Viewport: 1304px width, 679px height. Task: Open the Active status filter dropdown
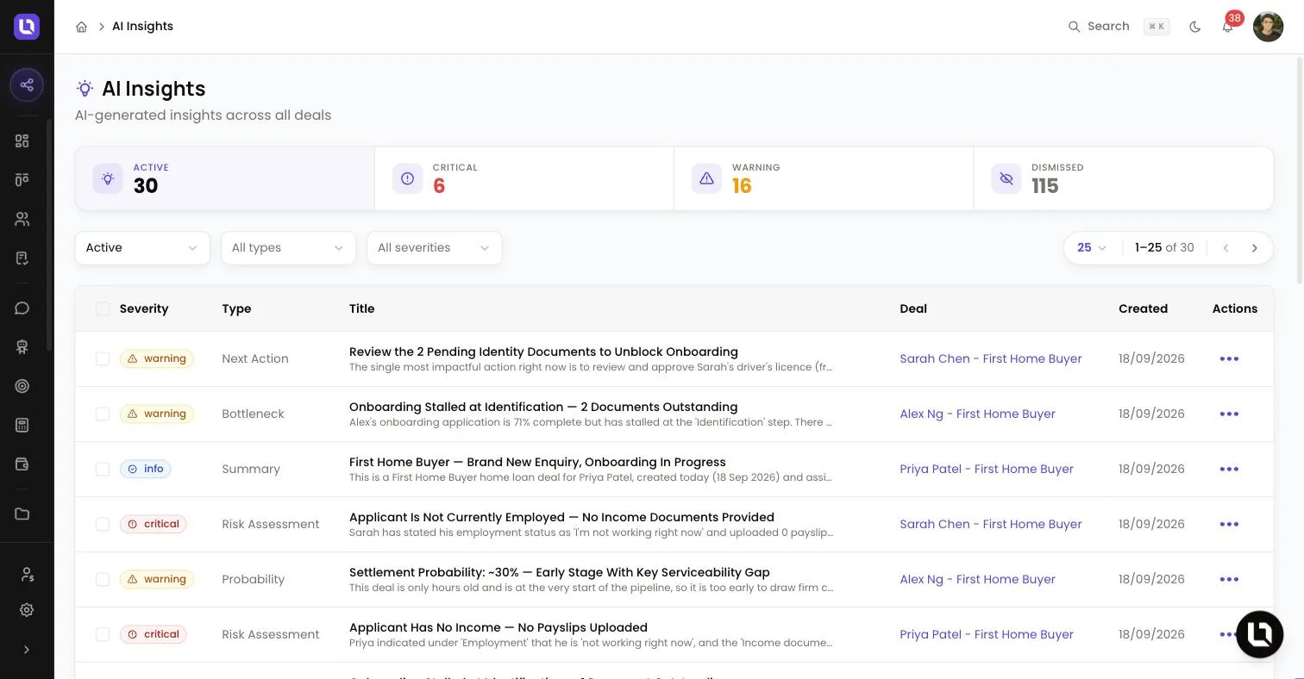tap(142, 247)
